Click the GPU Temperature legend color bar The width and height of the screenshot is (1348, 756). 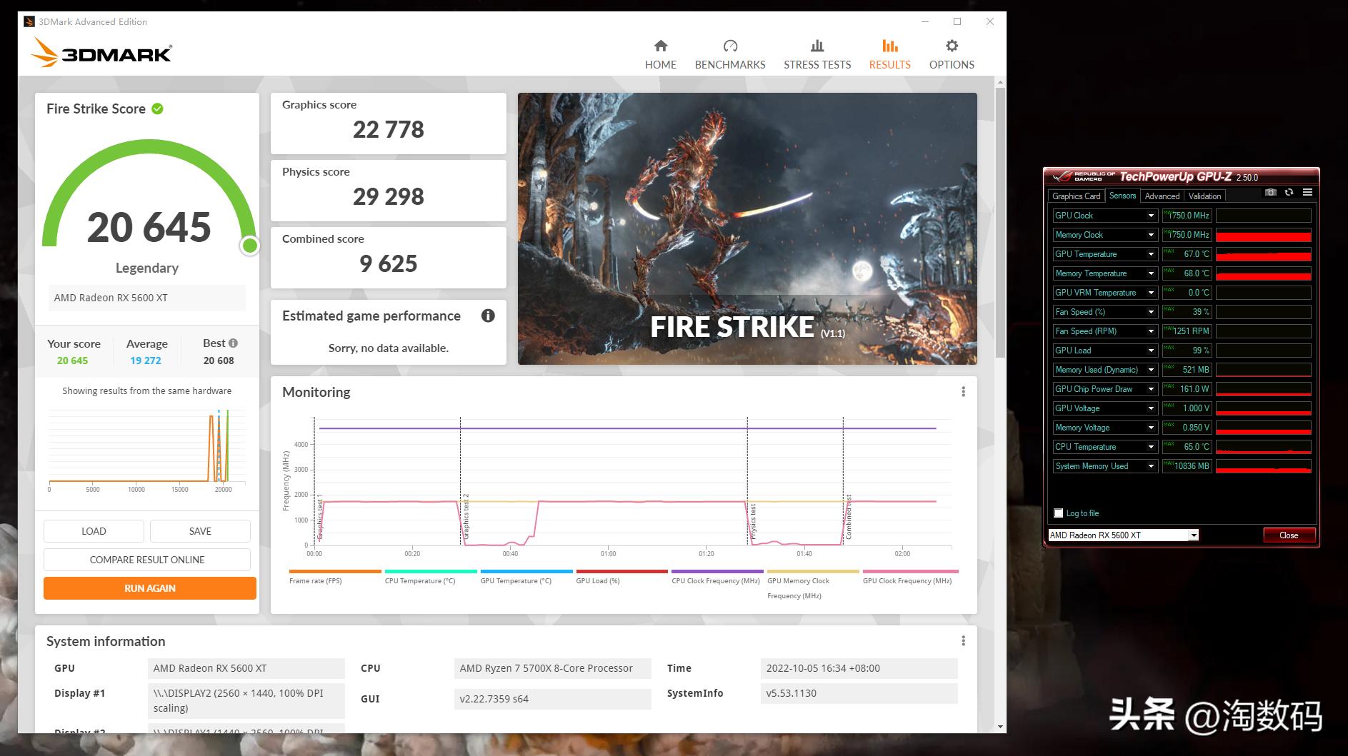(526, 571)
